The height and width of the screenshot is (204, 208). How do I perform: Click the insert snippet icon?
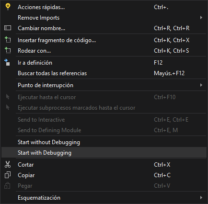[8, 40]
